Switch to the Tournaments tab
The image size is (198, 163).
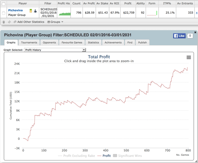click(29, 42)
